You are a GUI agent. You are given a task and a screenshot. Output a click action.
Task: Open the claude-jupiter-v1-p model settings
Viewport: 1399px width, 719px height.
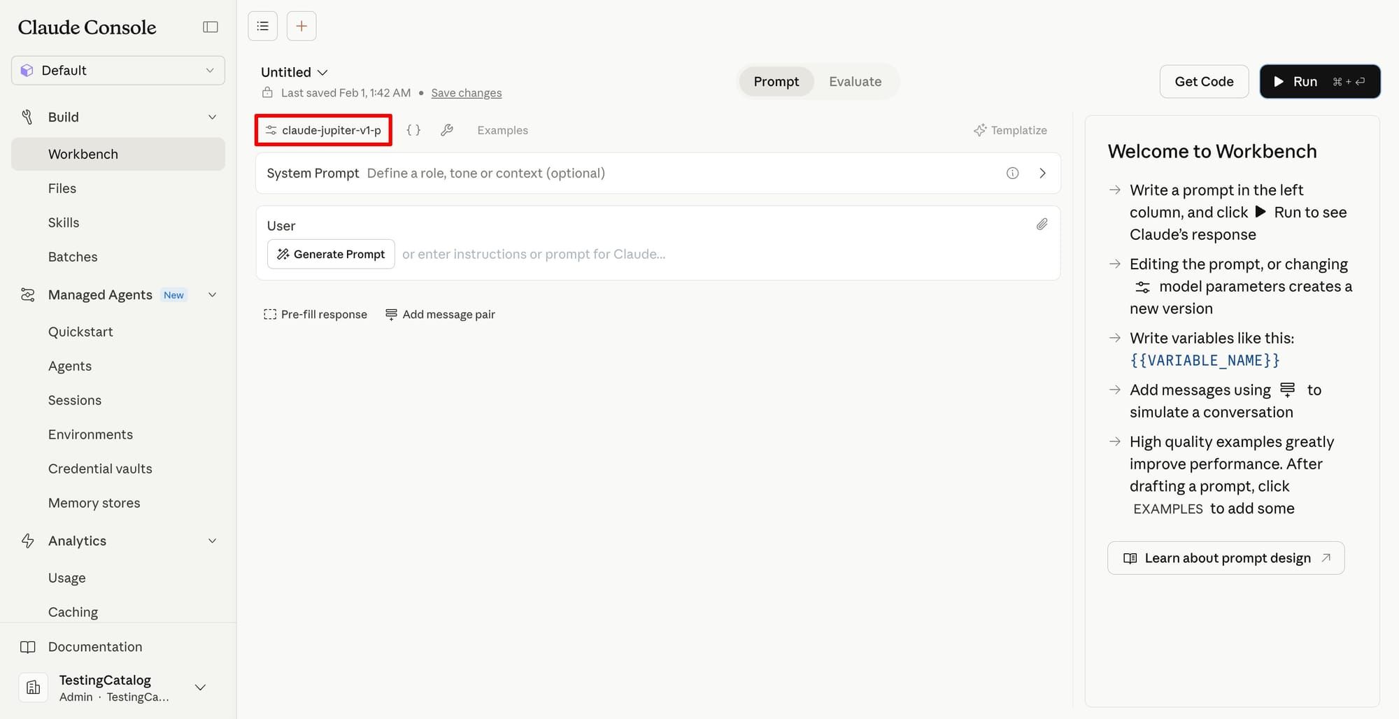pos(323,130)
